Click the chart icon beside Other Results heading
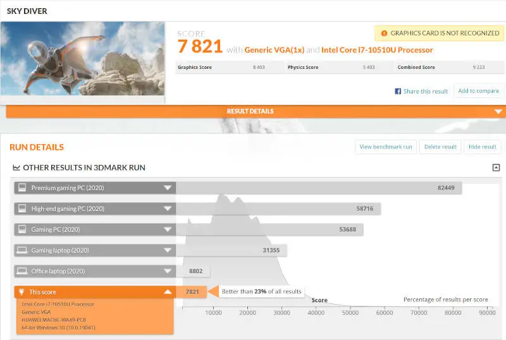 tap(16, 168)
